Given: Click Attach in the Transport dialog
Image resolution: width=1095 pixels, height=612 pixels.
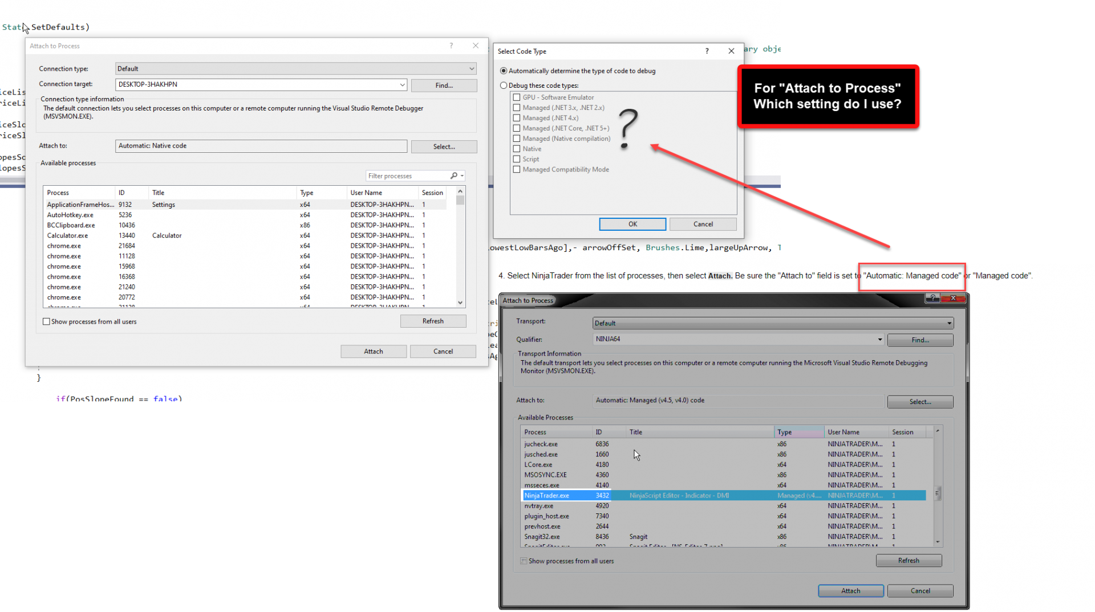Looking at the screenshot, I should [x=851, y=591].
